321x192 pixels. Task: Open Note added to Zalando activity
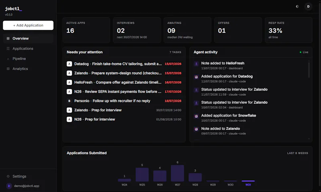tap(250, 131)
